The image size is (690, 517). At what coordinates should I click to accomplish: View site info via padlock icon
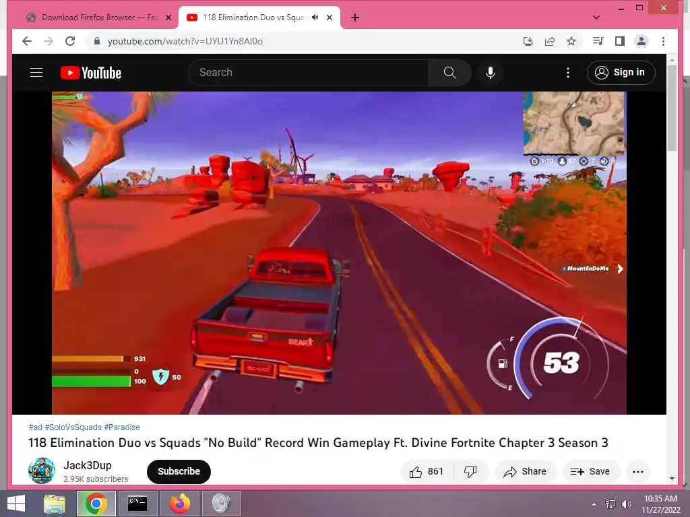(97, 41)
